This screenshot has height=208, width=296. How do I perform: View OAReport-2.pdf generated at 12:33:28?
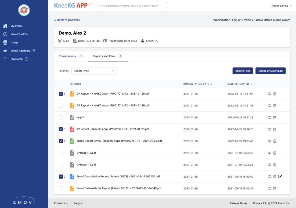click(x=269, y=165)
